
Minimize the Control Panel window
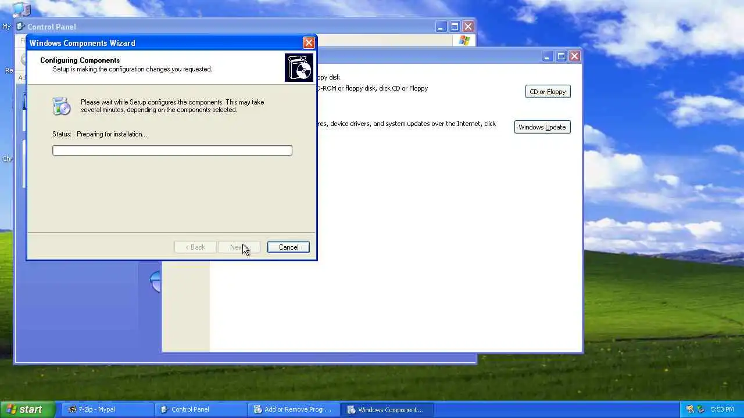441,27
